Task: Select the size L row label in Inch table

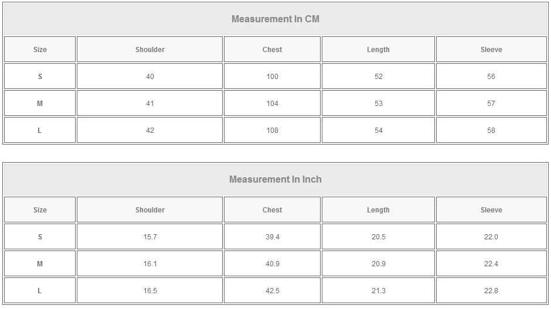Action: coord(40,291)
